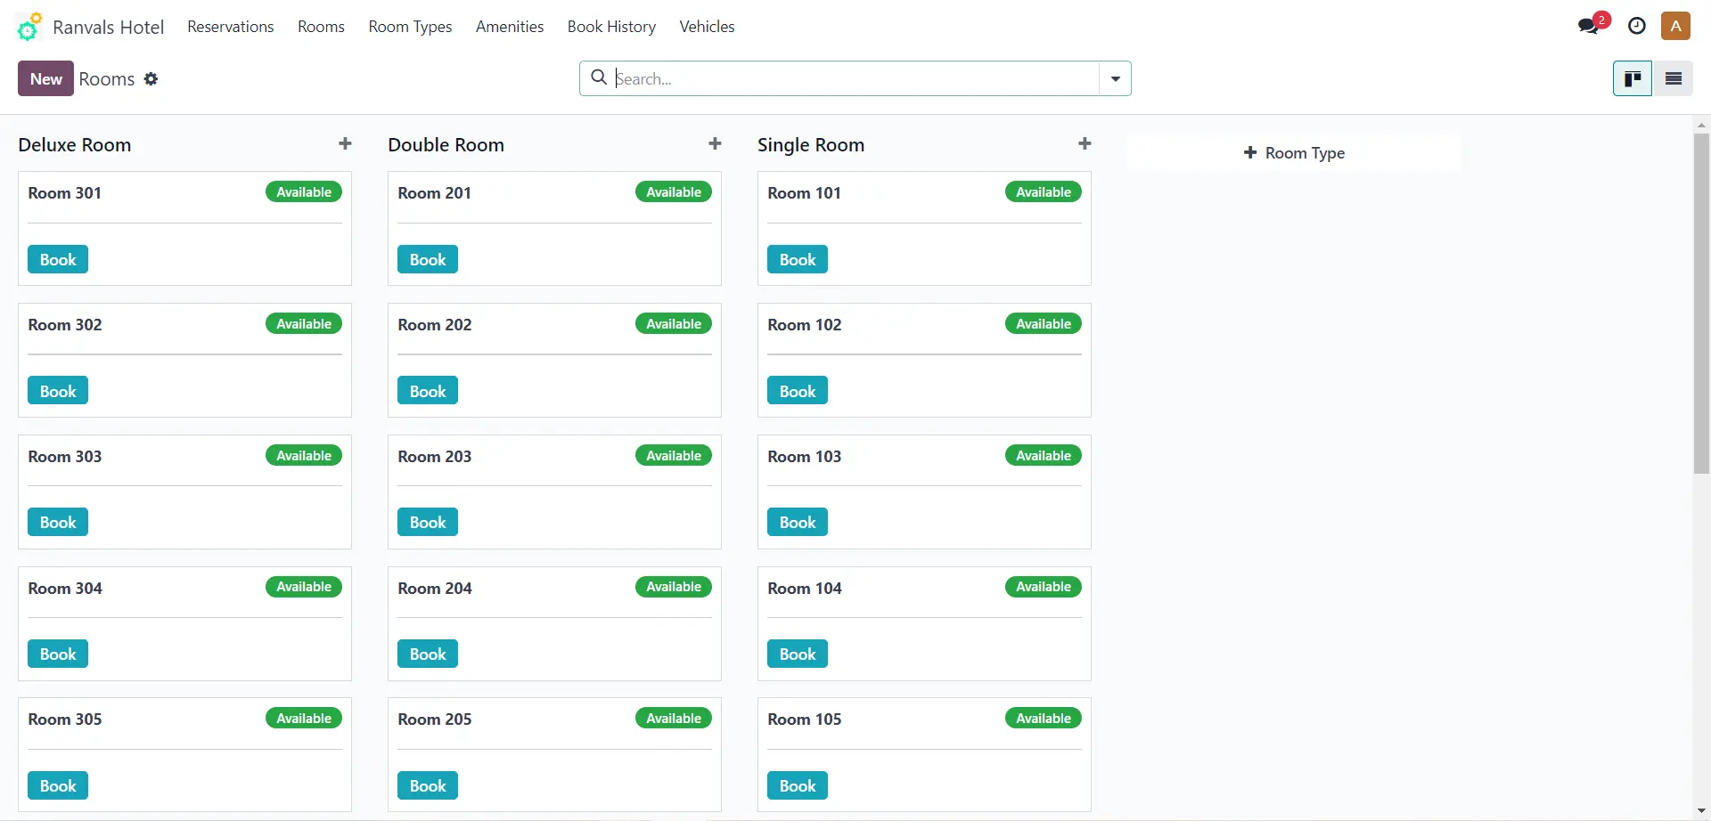Screen dimensions: 1711x821
Task: Click the Rooms settings gear icon
Action: coord(151,79)
